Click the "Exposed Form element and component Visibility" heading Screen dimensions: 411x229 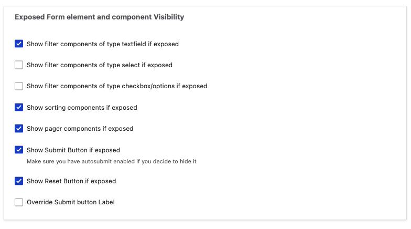[99, 17]
